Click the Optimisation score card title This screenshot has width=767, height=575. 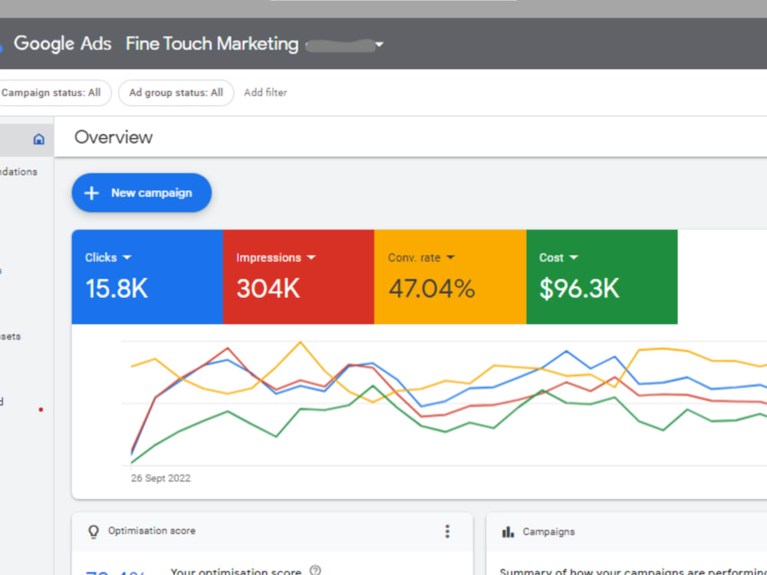pos(152,531)
